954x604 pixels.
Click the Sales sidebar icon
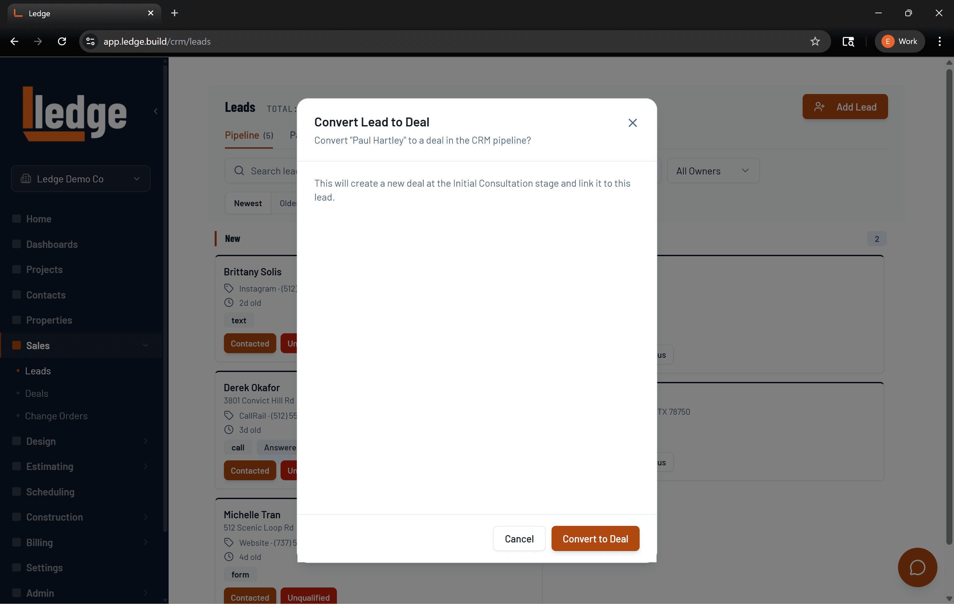point(16,345)
